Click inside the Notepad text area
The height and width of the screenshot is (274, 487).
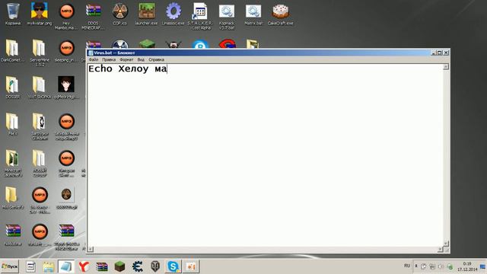tap(266, 155)
